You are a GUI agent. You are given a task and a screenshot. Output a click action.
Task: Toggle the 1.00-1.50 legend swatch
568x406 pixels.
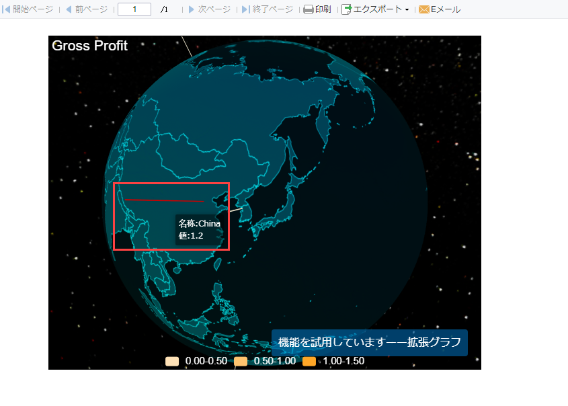309,362
